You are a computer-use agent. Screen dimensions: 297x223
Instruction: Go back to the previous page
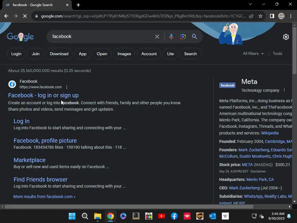tap(6, 16)
